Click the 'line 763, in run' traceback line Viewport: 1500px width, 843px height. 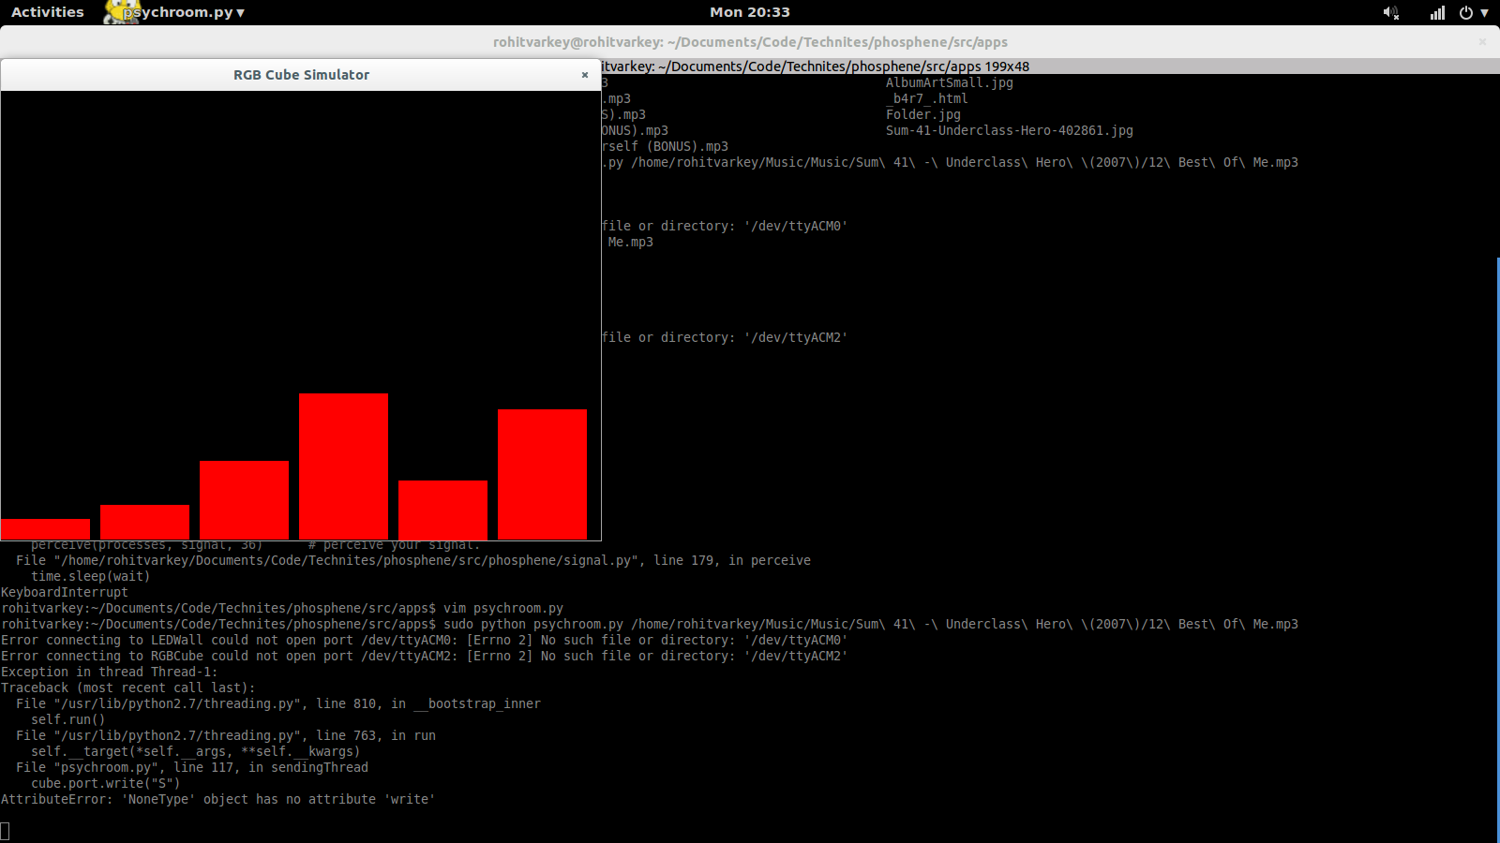pyautogui.click(x=226, y=735)
